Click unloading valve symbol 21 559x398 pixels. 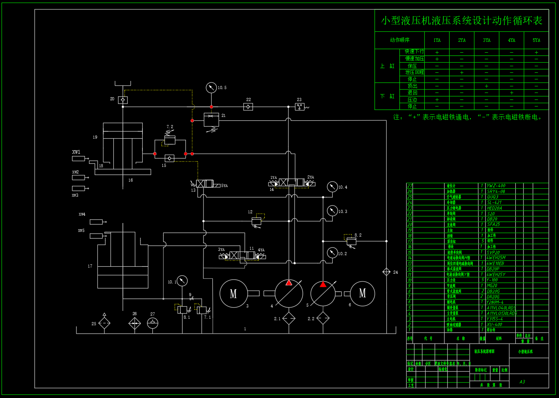coord(211,120)
